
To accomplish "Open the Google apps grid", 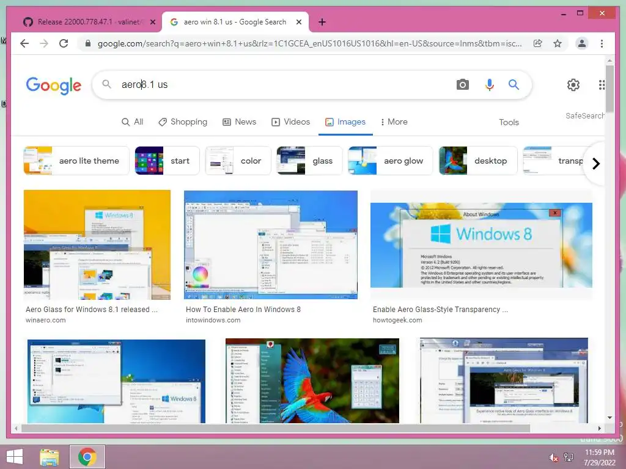I will 602,84.
